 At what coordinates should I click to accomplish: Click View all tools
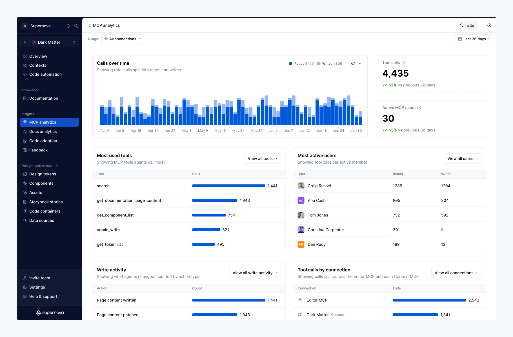(x=263, y=159)
